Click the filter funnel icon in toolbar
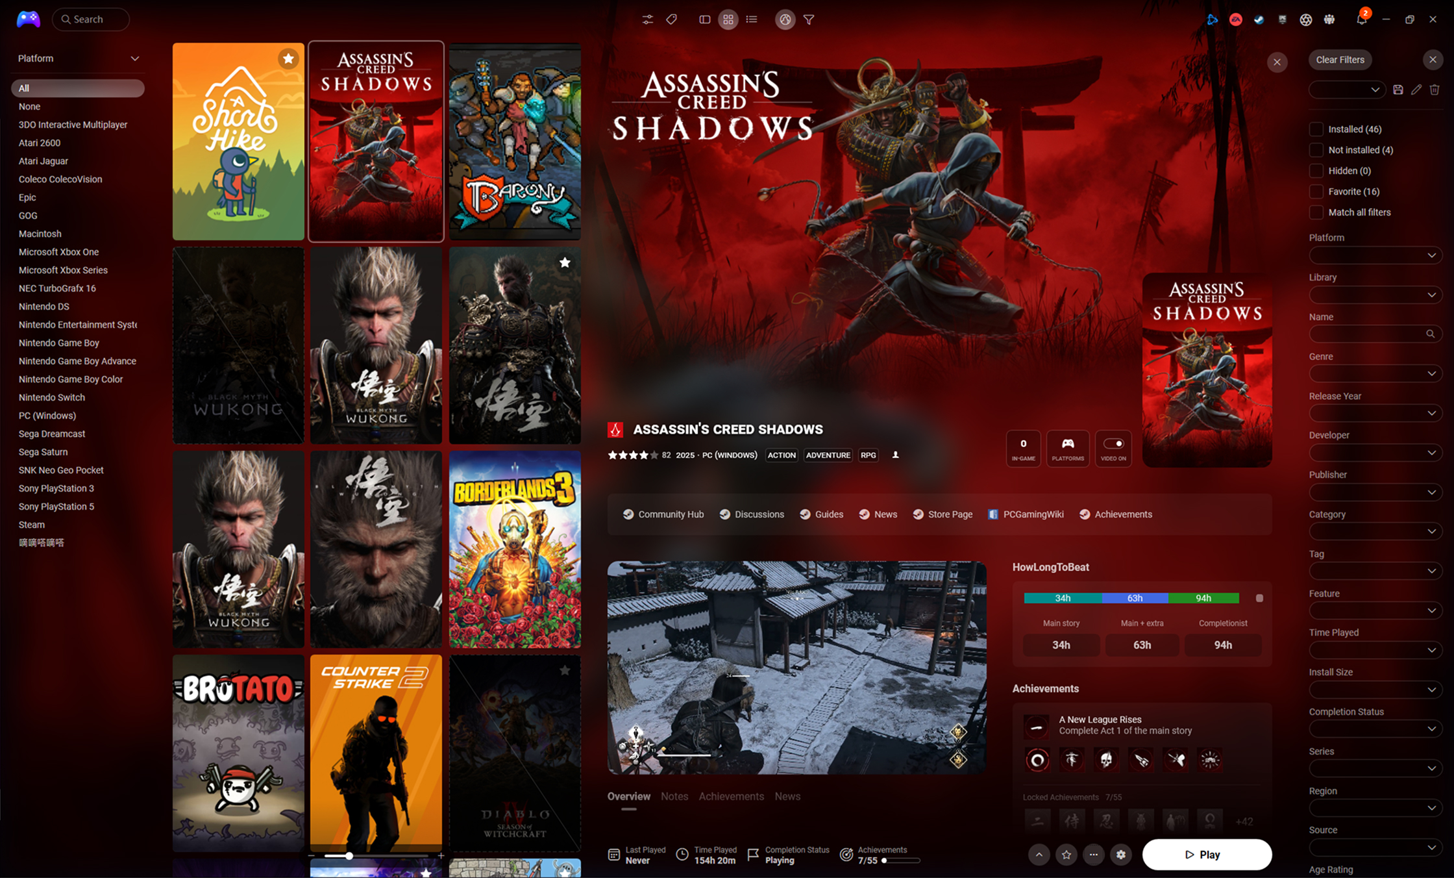 pyautogui.click(x=809, y=19)
